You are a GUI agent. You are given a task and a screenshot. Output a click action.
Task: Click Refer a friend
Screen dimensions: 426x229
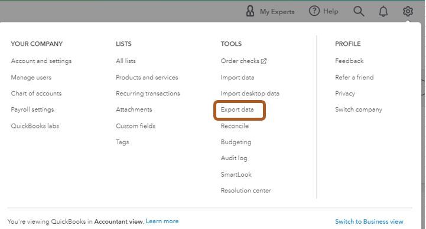point(355,78)
